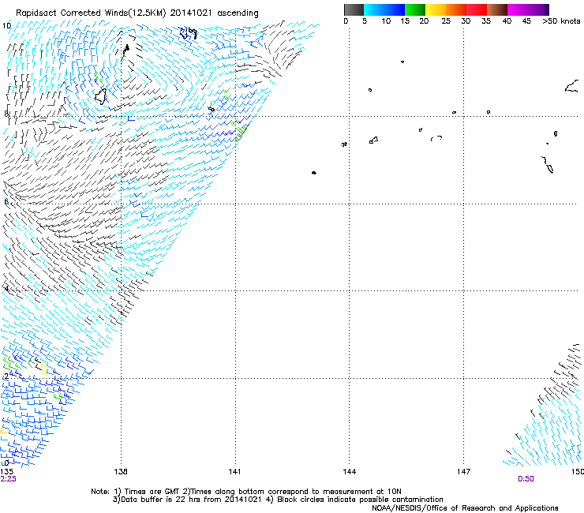Viewport: 584px width, 513px height.
Task: Click the 'NOAA/NESDIS/Office of Research and Applications' credit
Action: point(465,508)
